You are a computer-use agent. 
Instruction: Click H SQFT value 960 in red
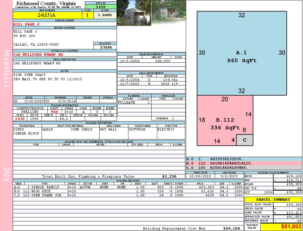click(x=55, y=112)
